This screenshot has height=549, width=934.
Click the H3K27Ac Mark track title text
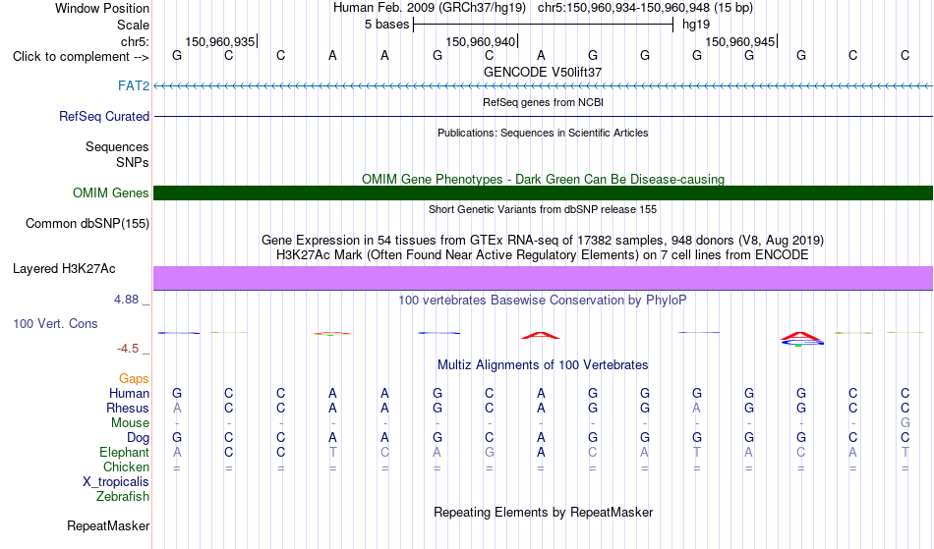click(543, 255)
